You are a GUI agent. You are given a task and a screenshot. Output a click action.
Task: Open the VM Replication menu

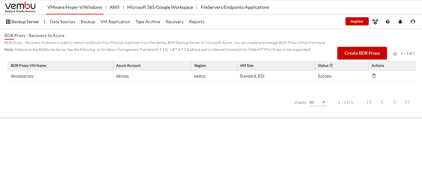[x=115, y=22]
